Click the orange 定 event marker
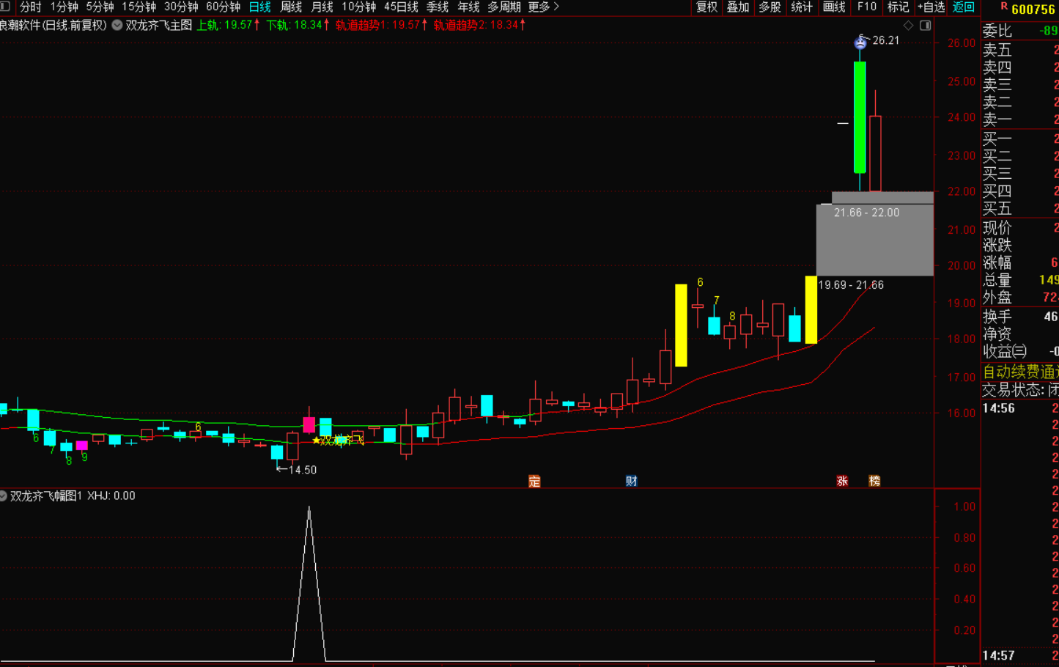Screen dimensions: 1059x667 pyautogui.click(x=534, y=481)
